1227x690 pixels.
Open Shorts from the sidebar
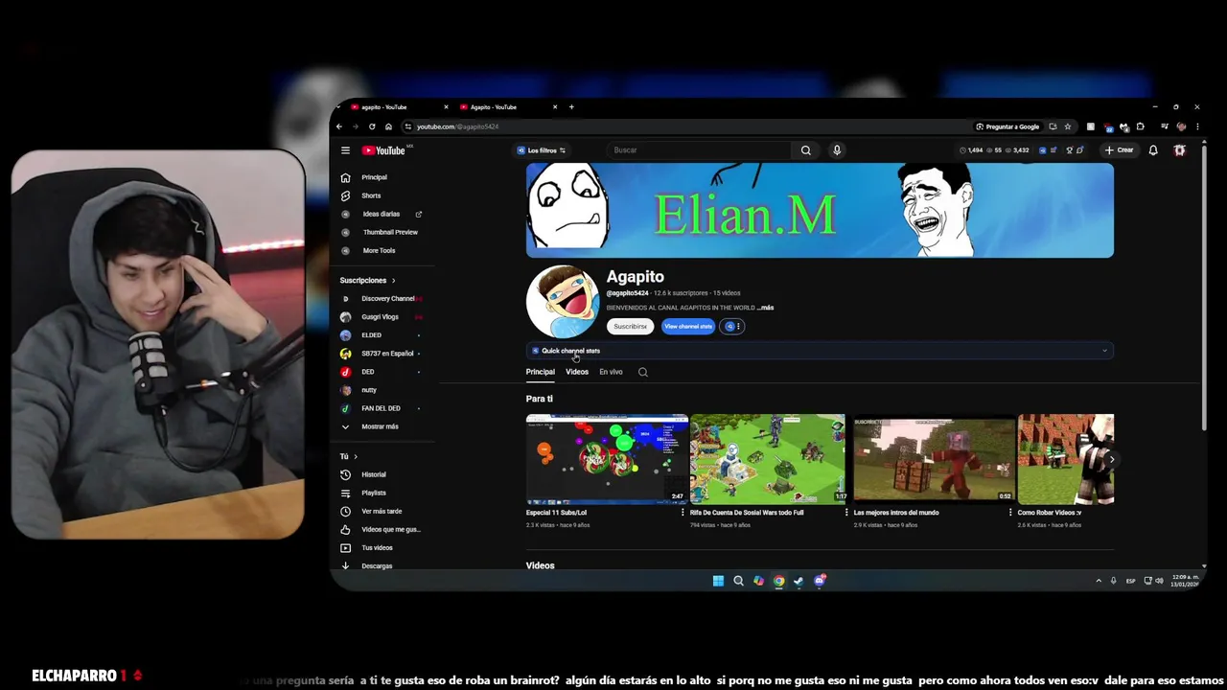point(371,195)
